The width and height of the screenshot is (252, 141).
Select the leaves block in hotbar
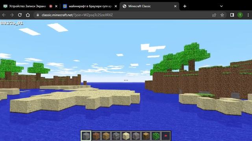(x=156, y=136)
